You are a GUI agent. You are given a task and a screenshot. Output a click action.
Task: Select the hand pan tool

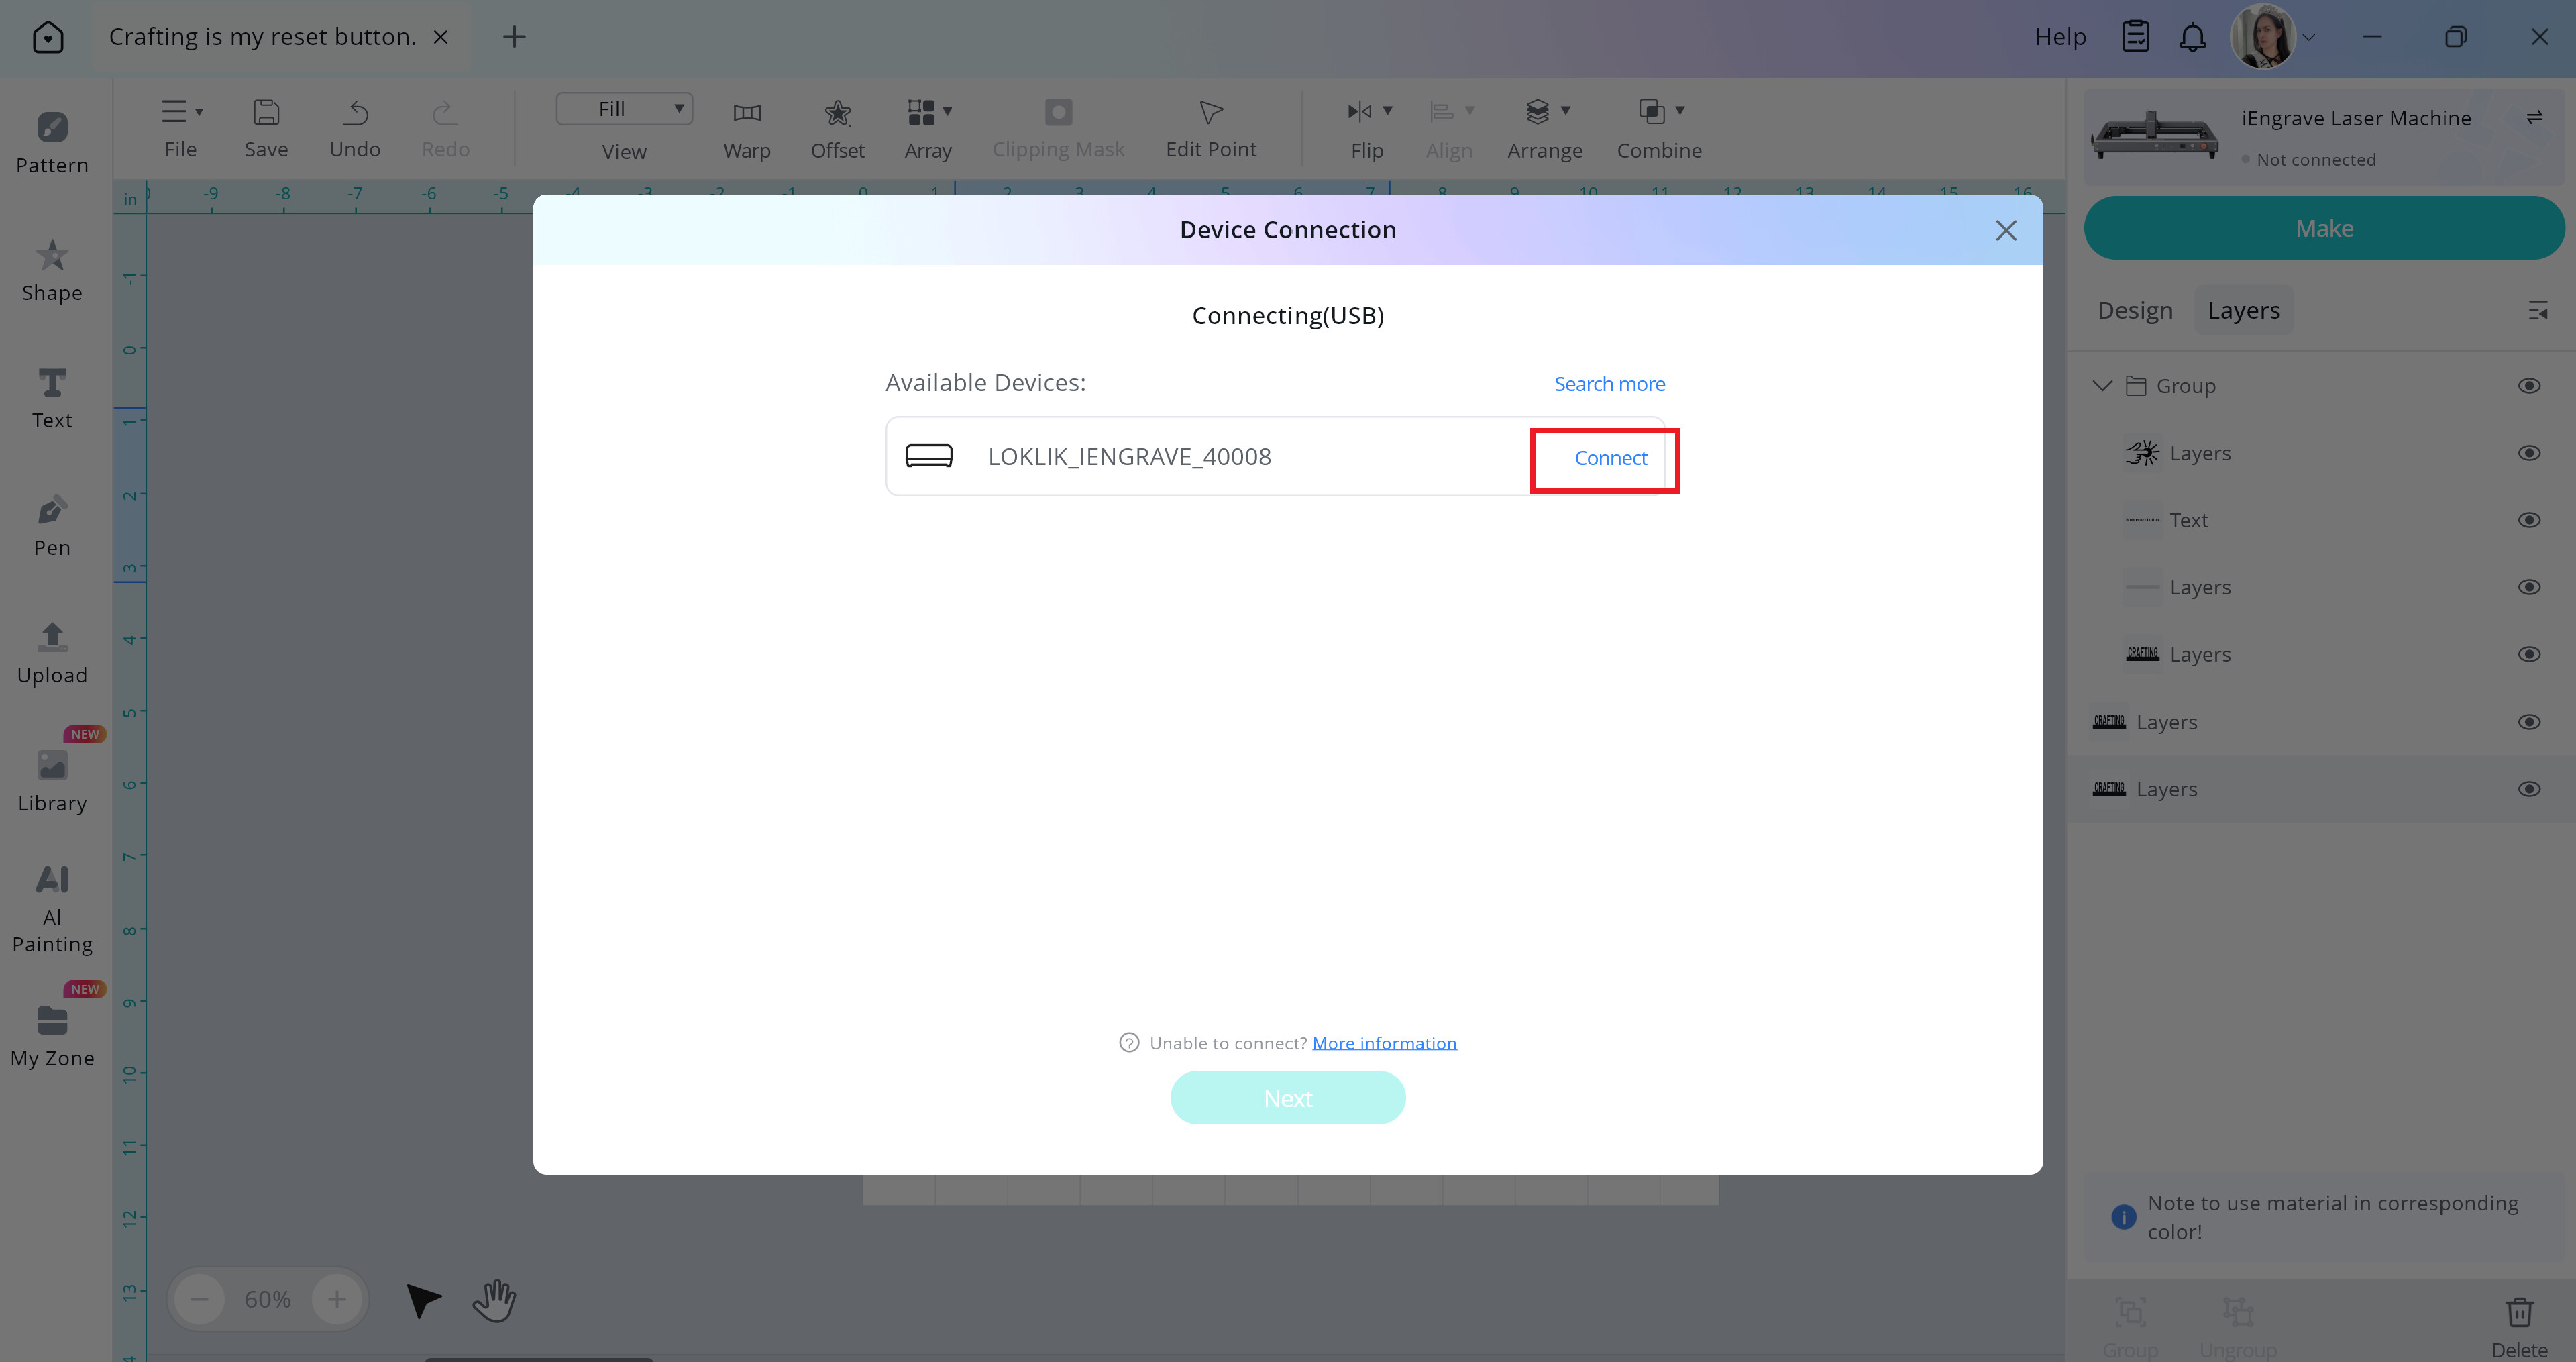pos(495,1300)
